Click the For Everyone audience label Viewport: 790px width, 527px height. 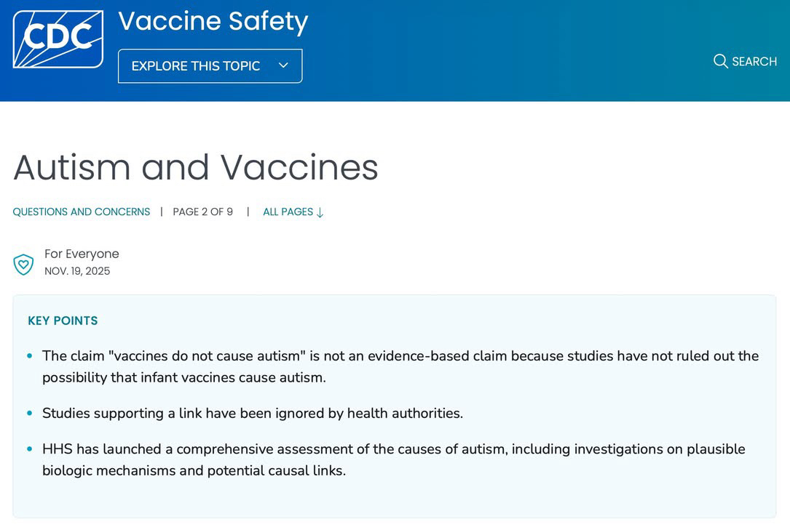click(82, 254)
